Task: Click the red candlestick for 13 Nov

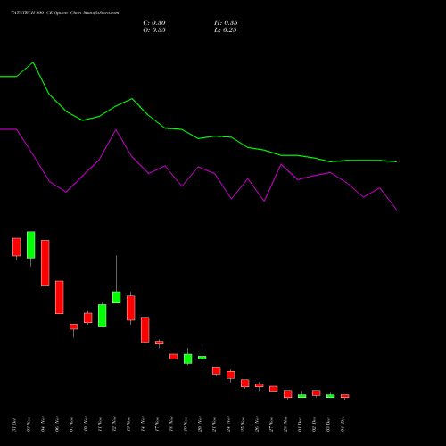Action: pos(131,308)
